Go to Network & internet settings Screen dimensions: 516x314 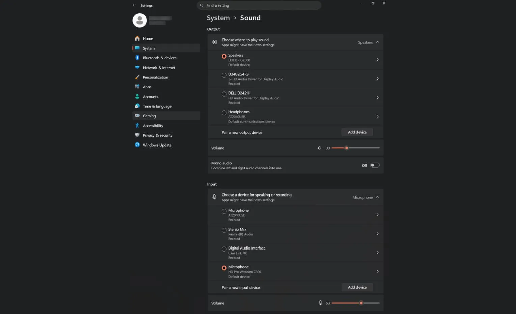point(159,68)
